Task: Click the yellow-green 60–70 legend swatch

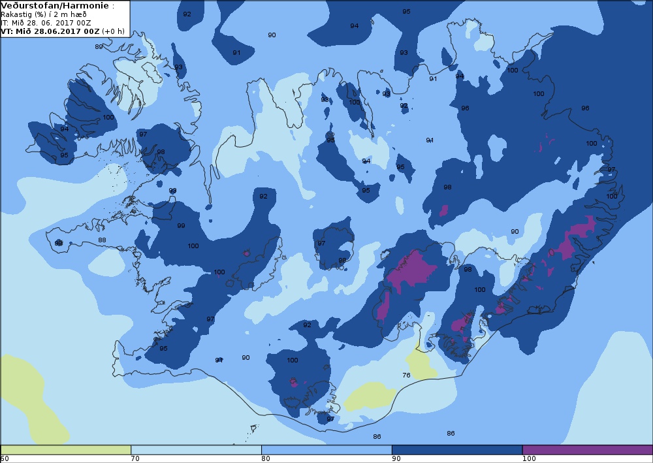Action: pos(66,450)
